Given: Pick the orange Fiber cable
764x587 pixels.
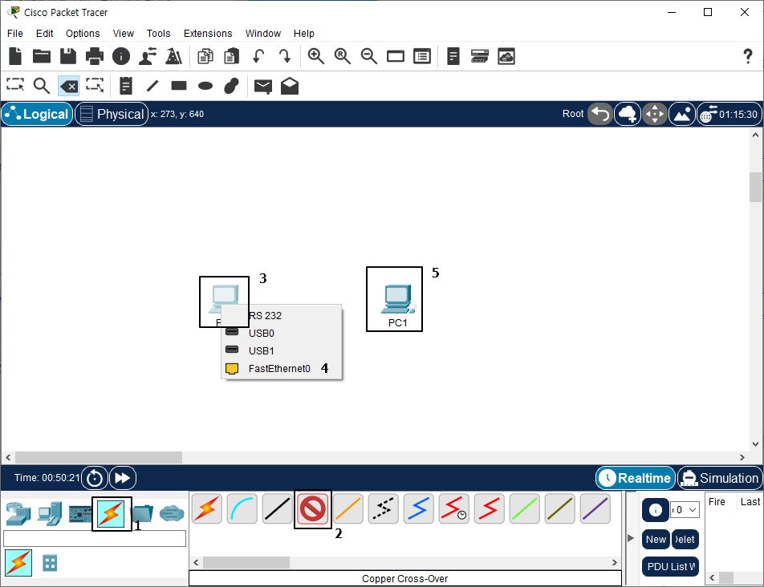Looking at the screenshot, I should click(x=348, y=508).
